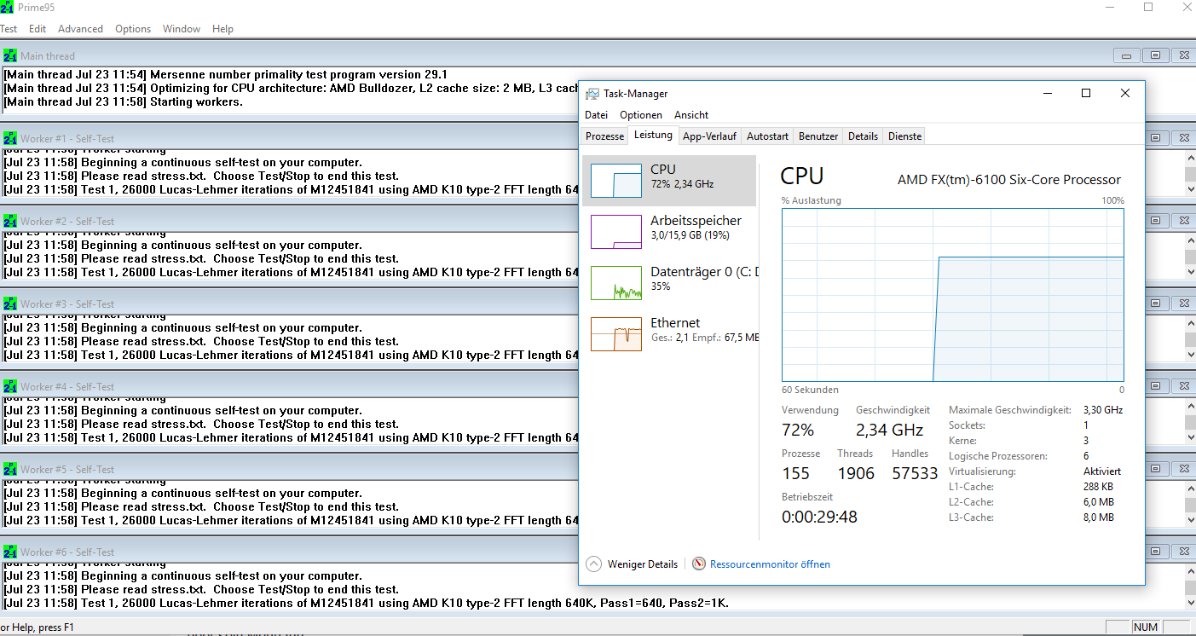1196x636 pixels.
Task: Click the '3,30 GHz' maximum speed value
Action: pos(1103,410)
